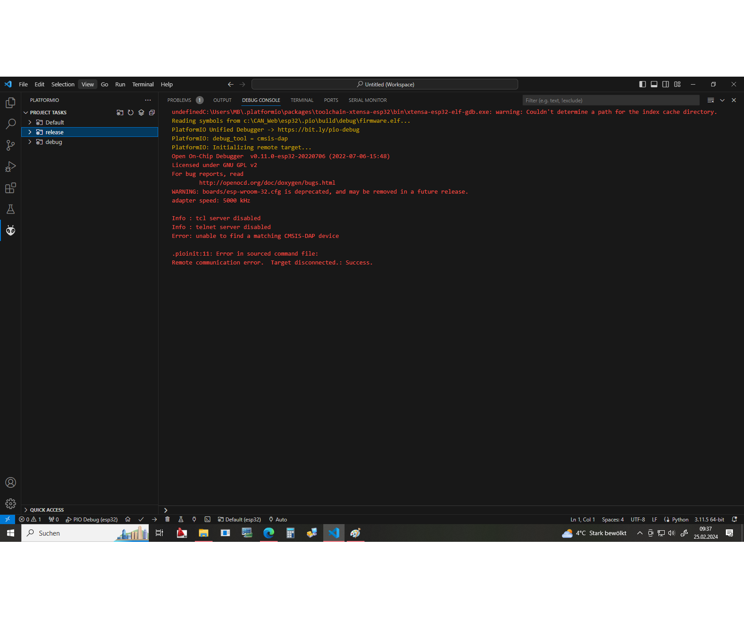
Task: Expand the Quick Access section
Action: click(26, 510)
